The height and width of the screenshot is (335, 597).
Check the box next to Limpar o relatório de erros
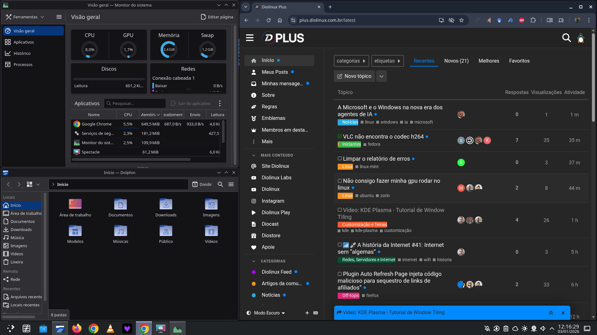pos(340,159)
